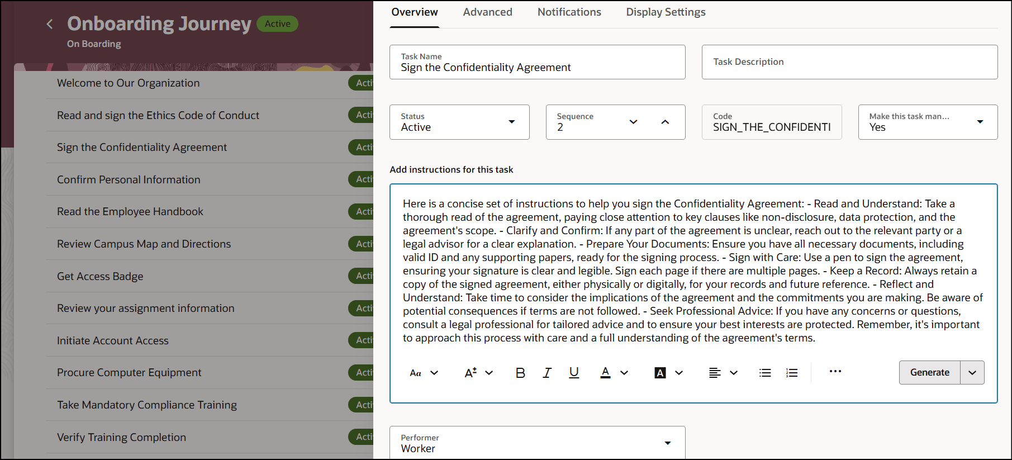Switch to the Advanced tab
Image resolution: width=1012 pixels, height=460 pixels.
(487, 12)
